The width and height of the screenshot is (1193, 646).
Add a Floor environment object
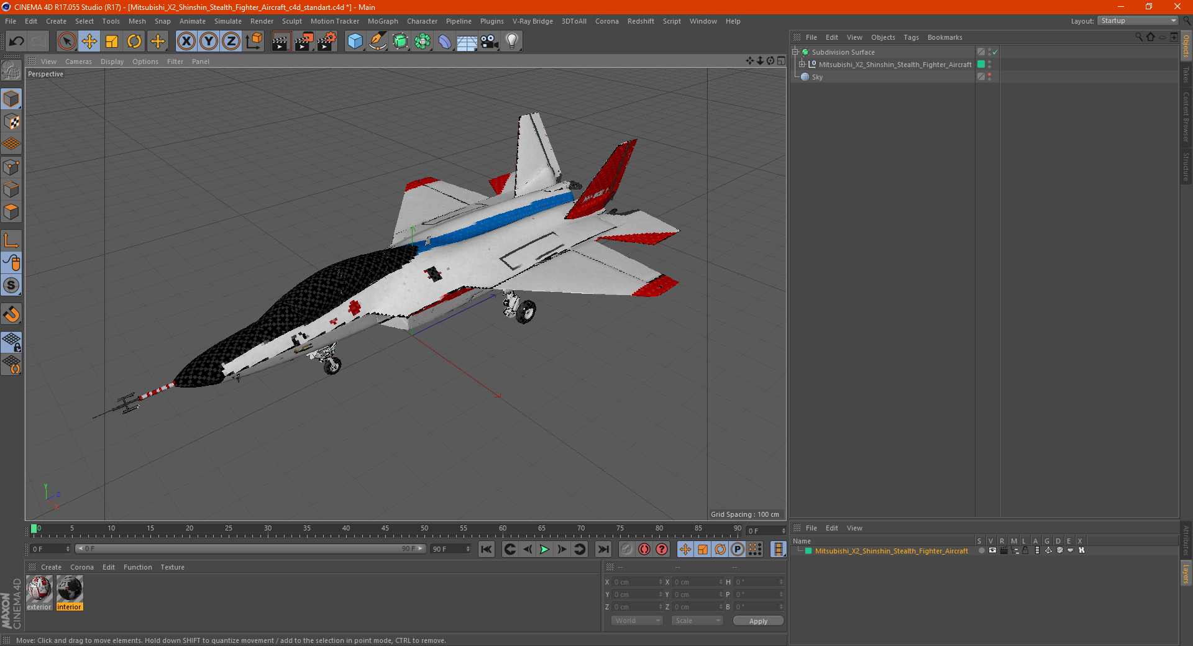coord(467,42)
